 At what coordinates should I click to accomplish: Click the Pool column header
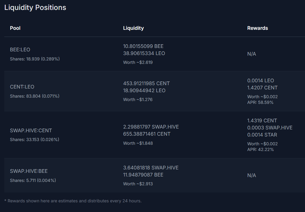pos(15,28)
